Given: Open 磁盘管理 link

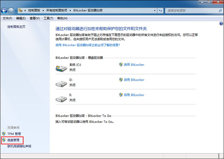Looking at the screenshot, I should 13,140.
